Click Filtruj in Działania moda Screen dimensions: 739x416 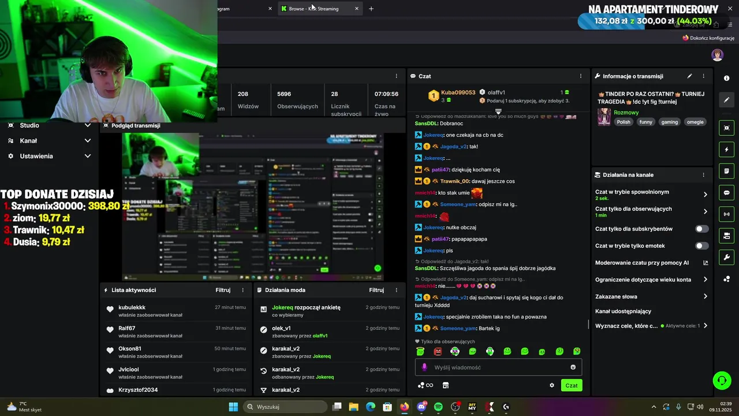click(376, 290)
